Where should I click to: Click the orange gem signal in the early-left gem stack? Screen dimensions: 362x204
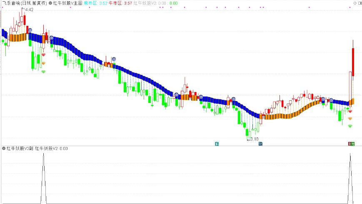pyautogui.click(x=43, y=63)
